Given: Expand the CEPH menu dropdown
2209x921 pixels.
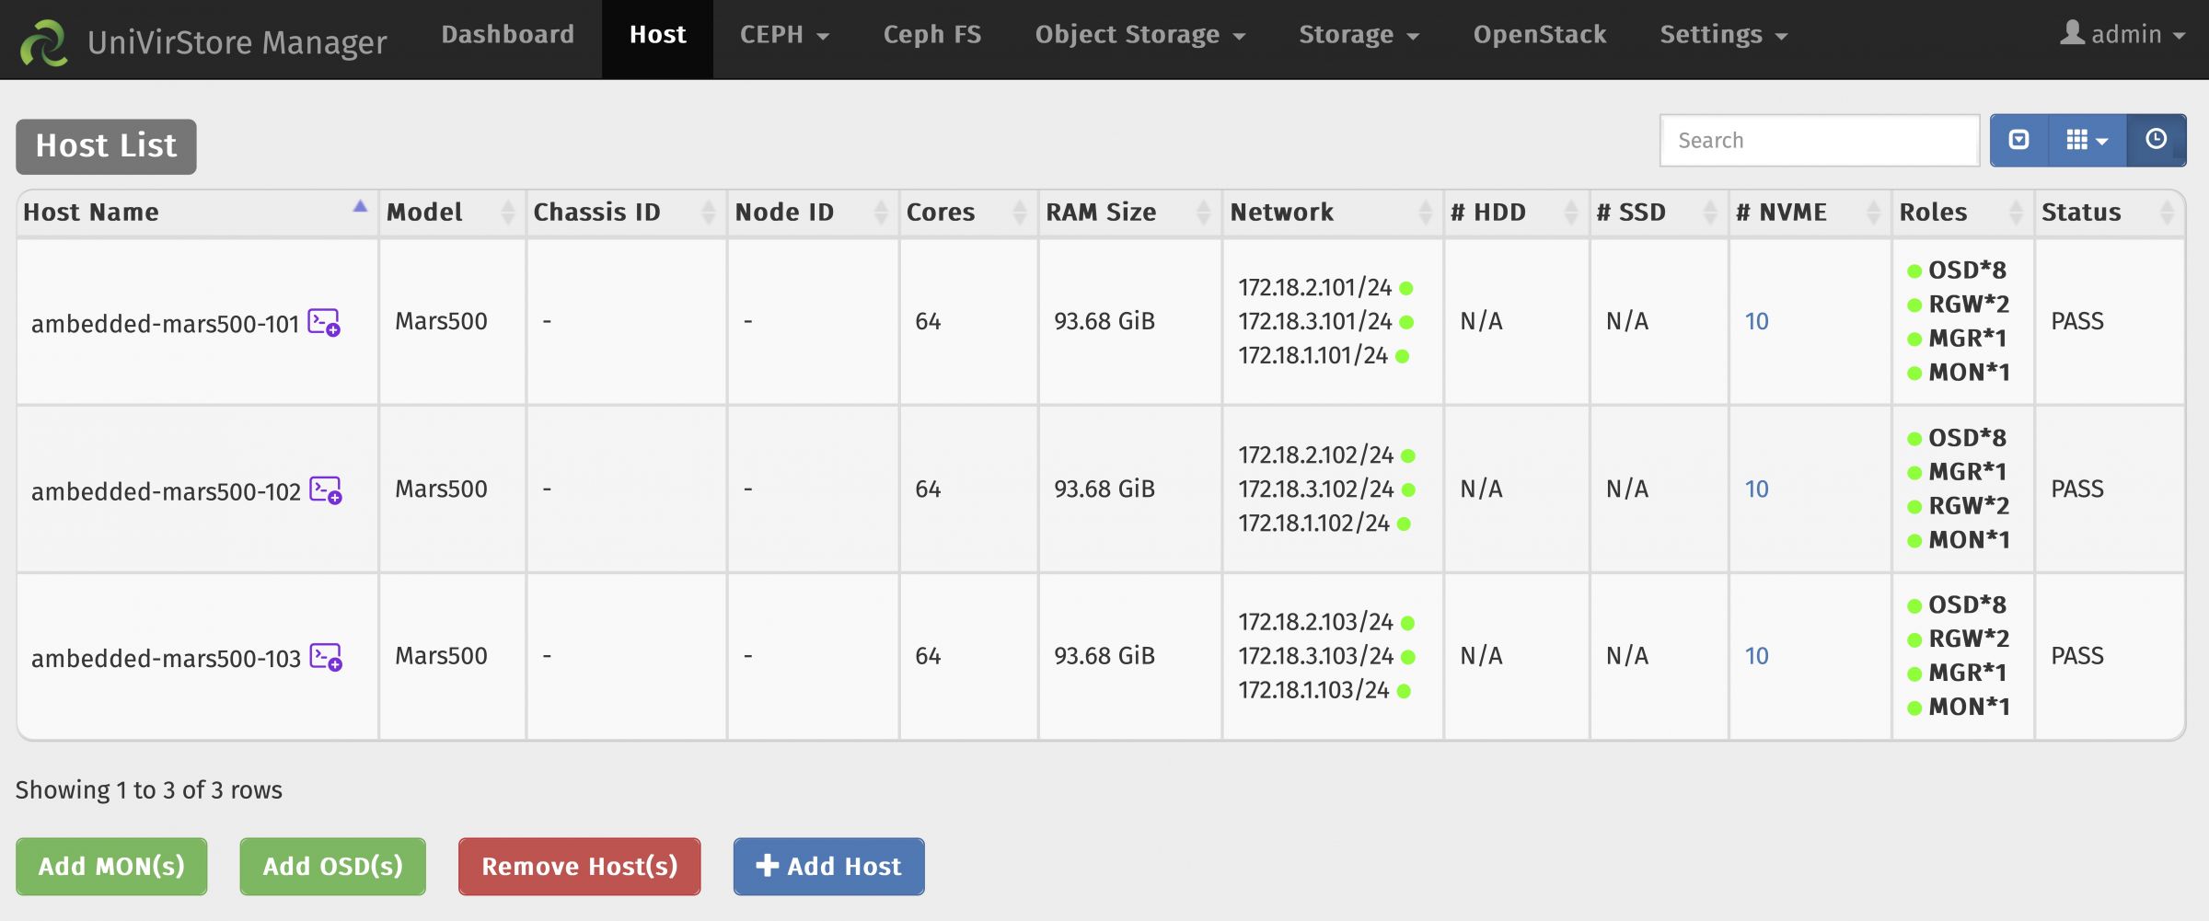Looking at the screenshot, I should tap(784, 35).
